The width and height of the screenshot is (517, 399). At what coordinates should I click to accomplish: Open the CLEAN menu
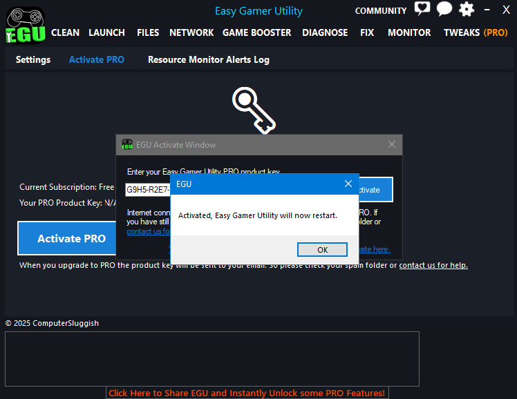tap(65, 32)
